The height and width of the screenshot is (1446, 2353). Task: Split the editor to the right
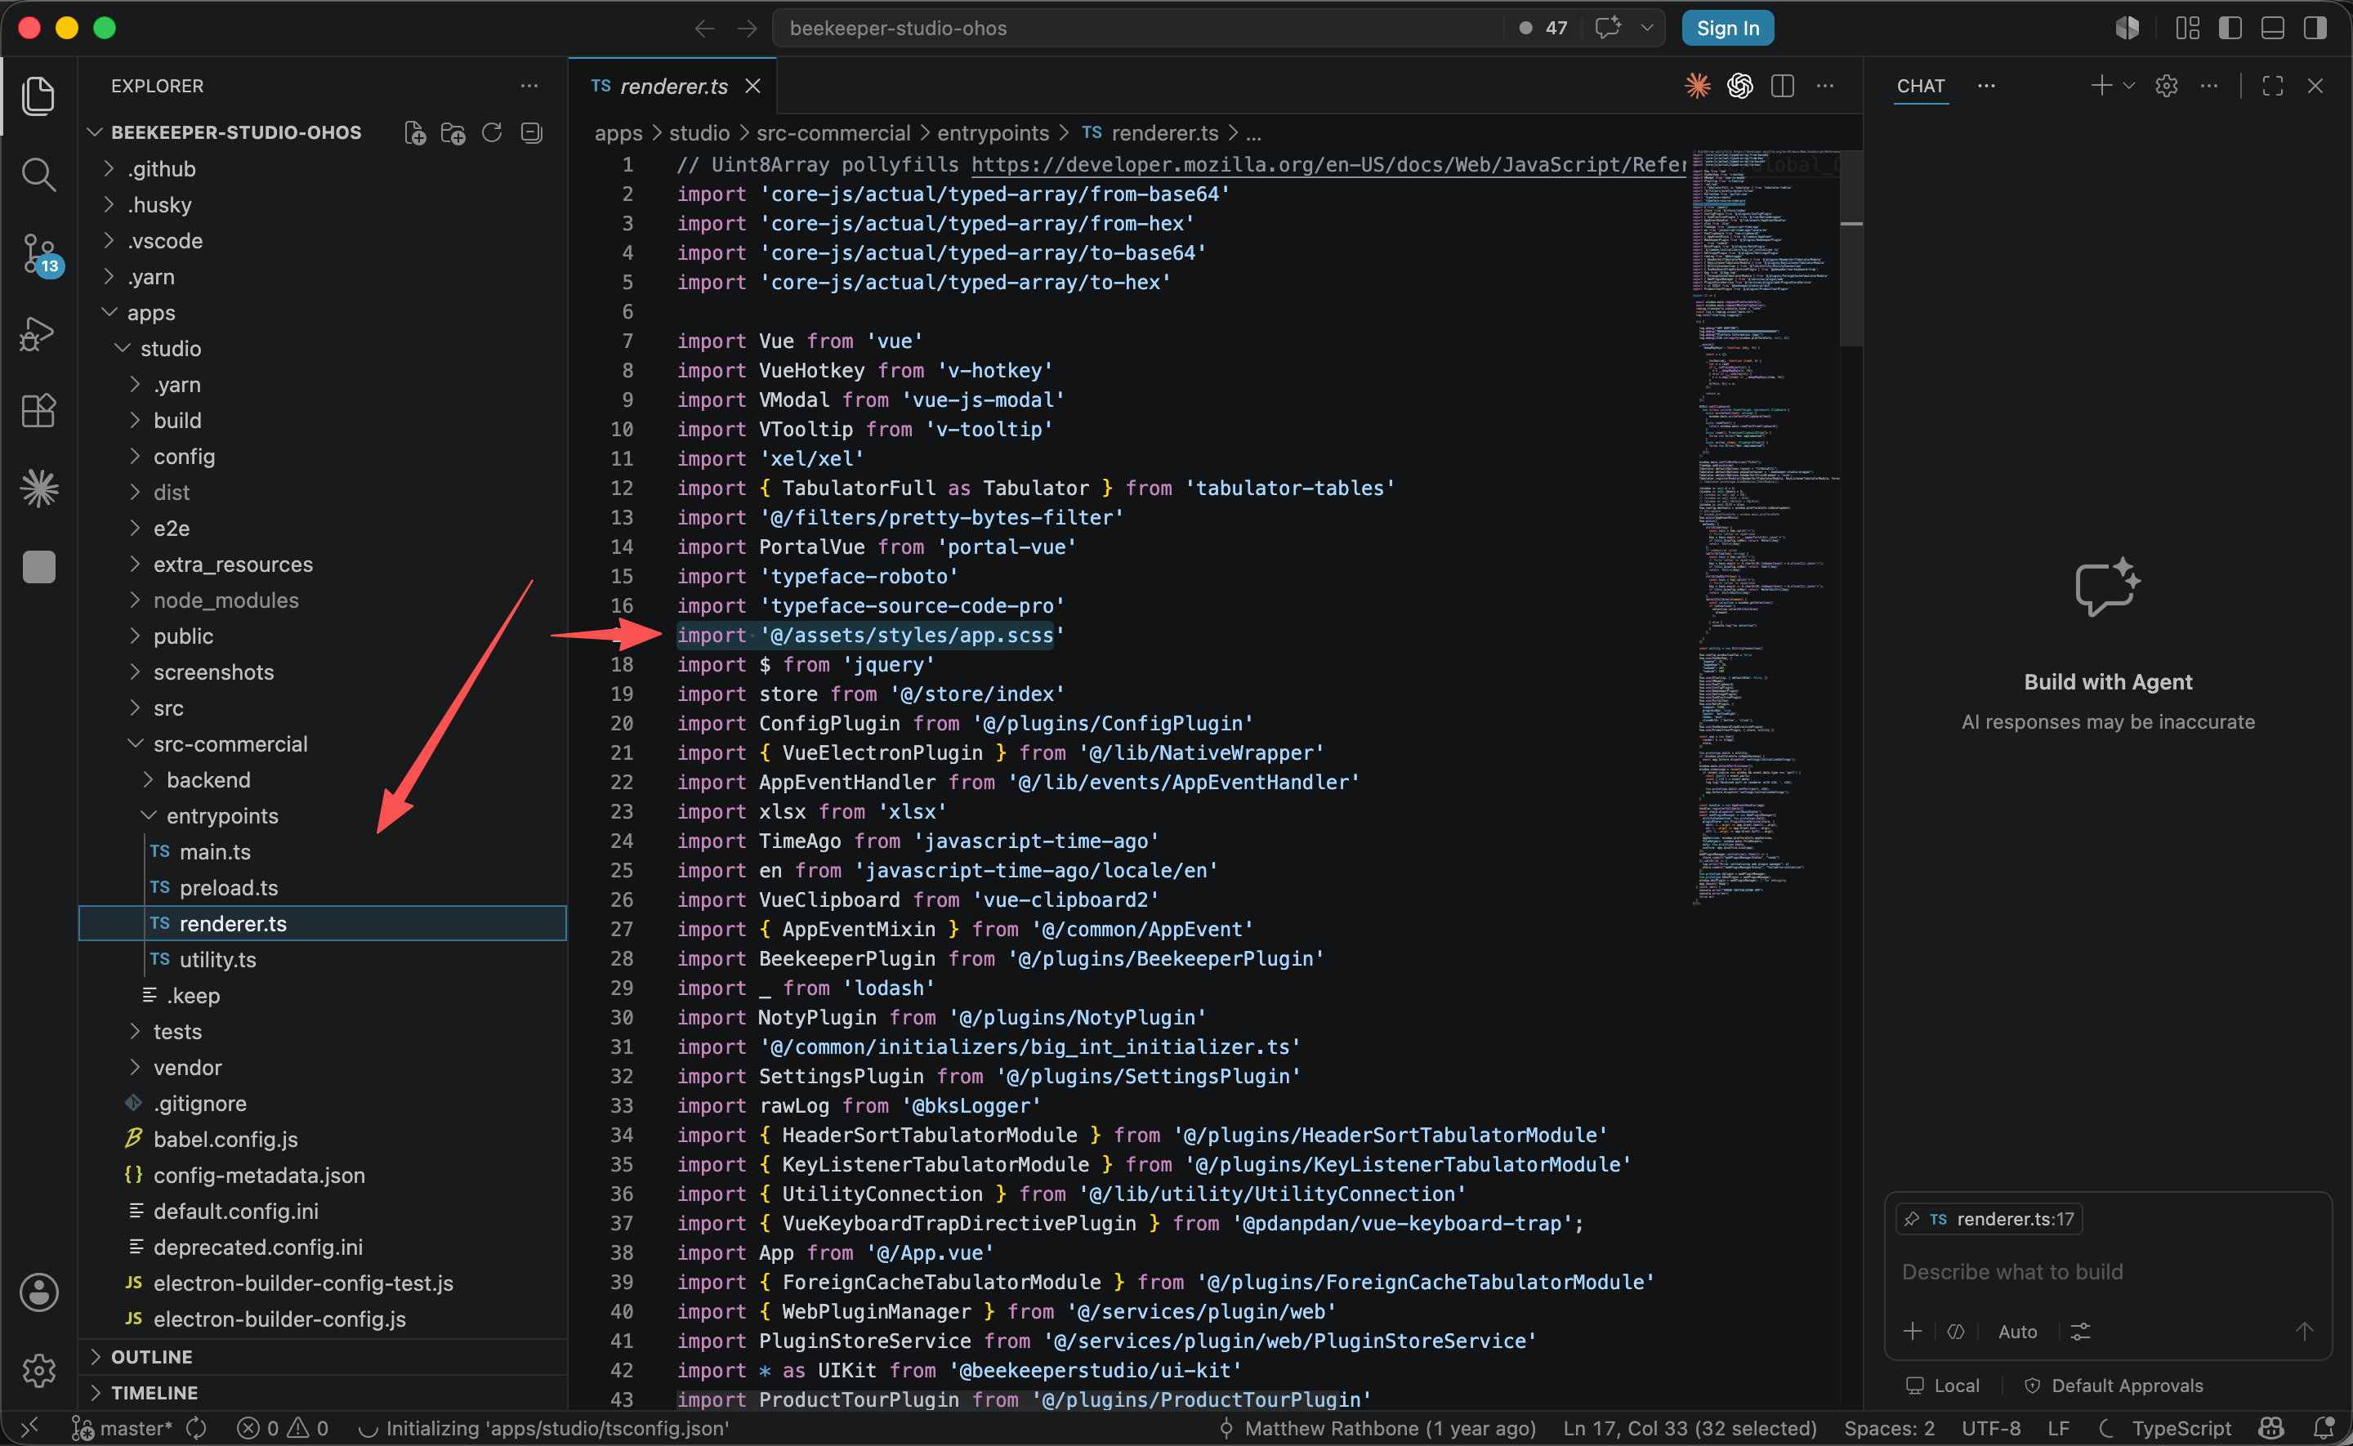coord(1782,86)
